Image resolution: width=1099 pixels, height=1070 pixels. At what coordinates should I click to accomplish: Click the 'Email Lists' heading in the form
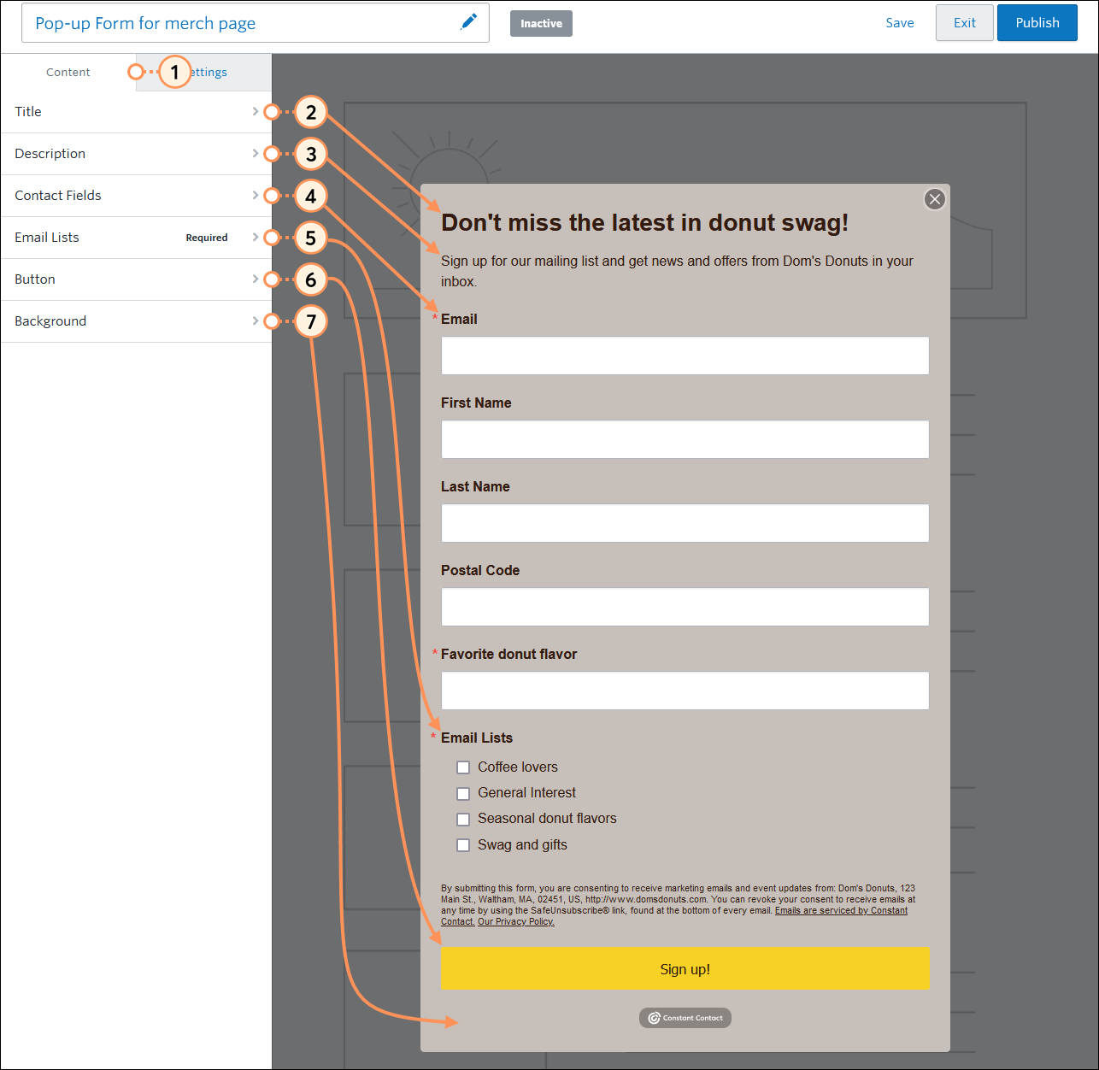coord(477,738)
